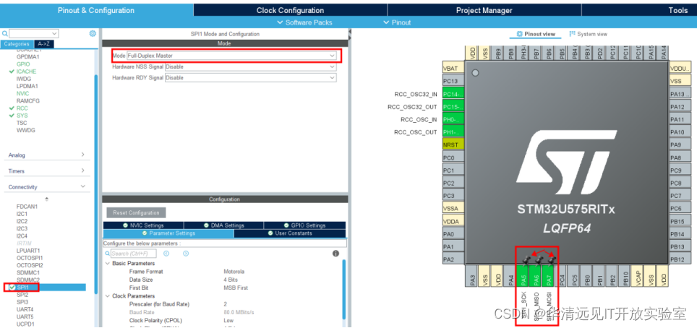The image size is (697, 328).
Task: Open the settings gear in peripheral panel
Action: [93, 33]
